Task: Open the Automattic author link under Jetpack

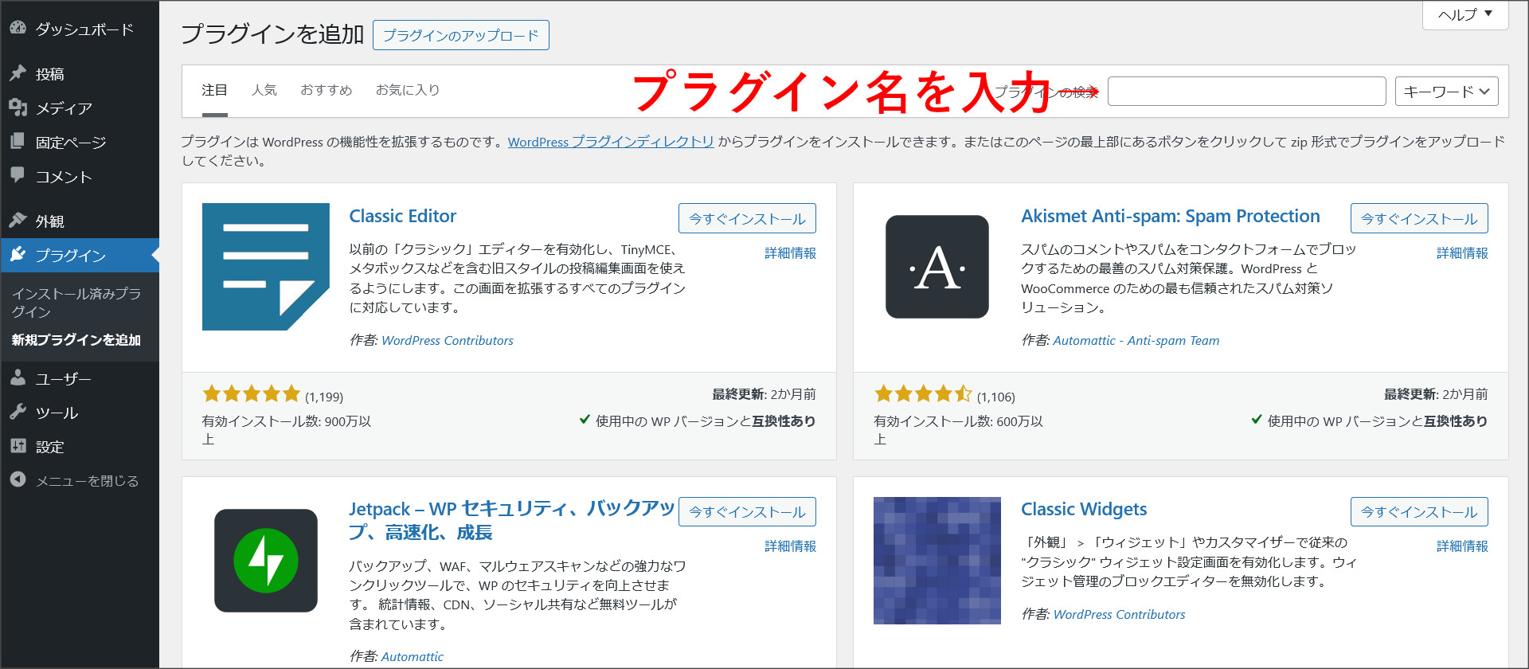Action: 413,656
